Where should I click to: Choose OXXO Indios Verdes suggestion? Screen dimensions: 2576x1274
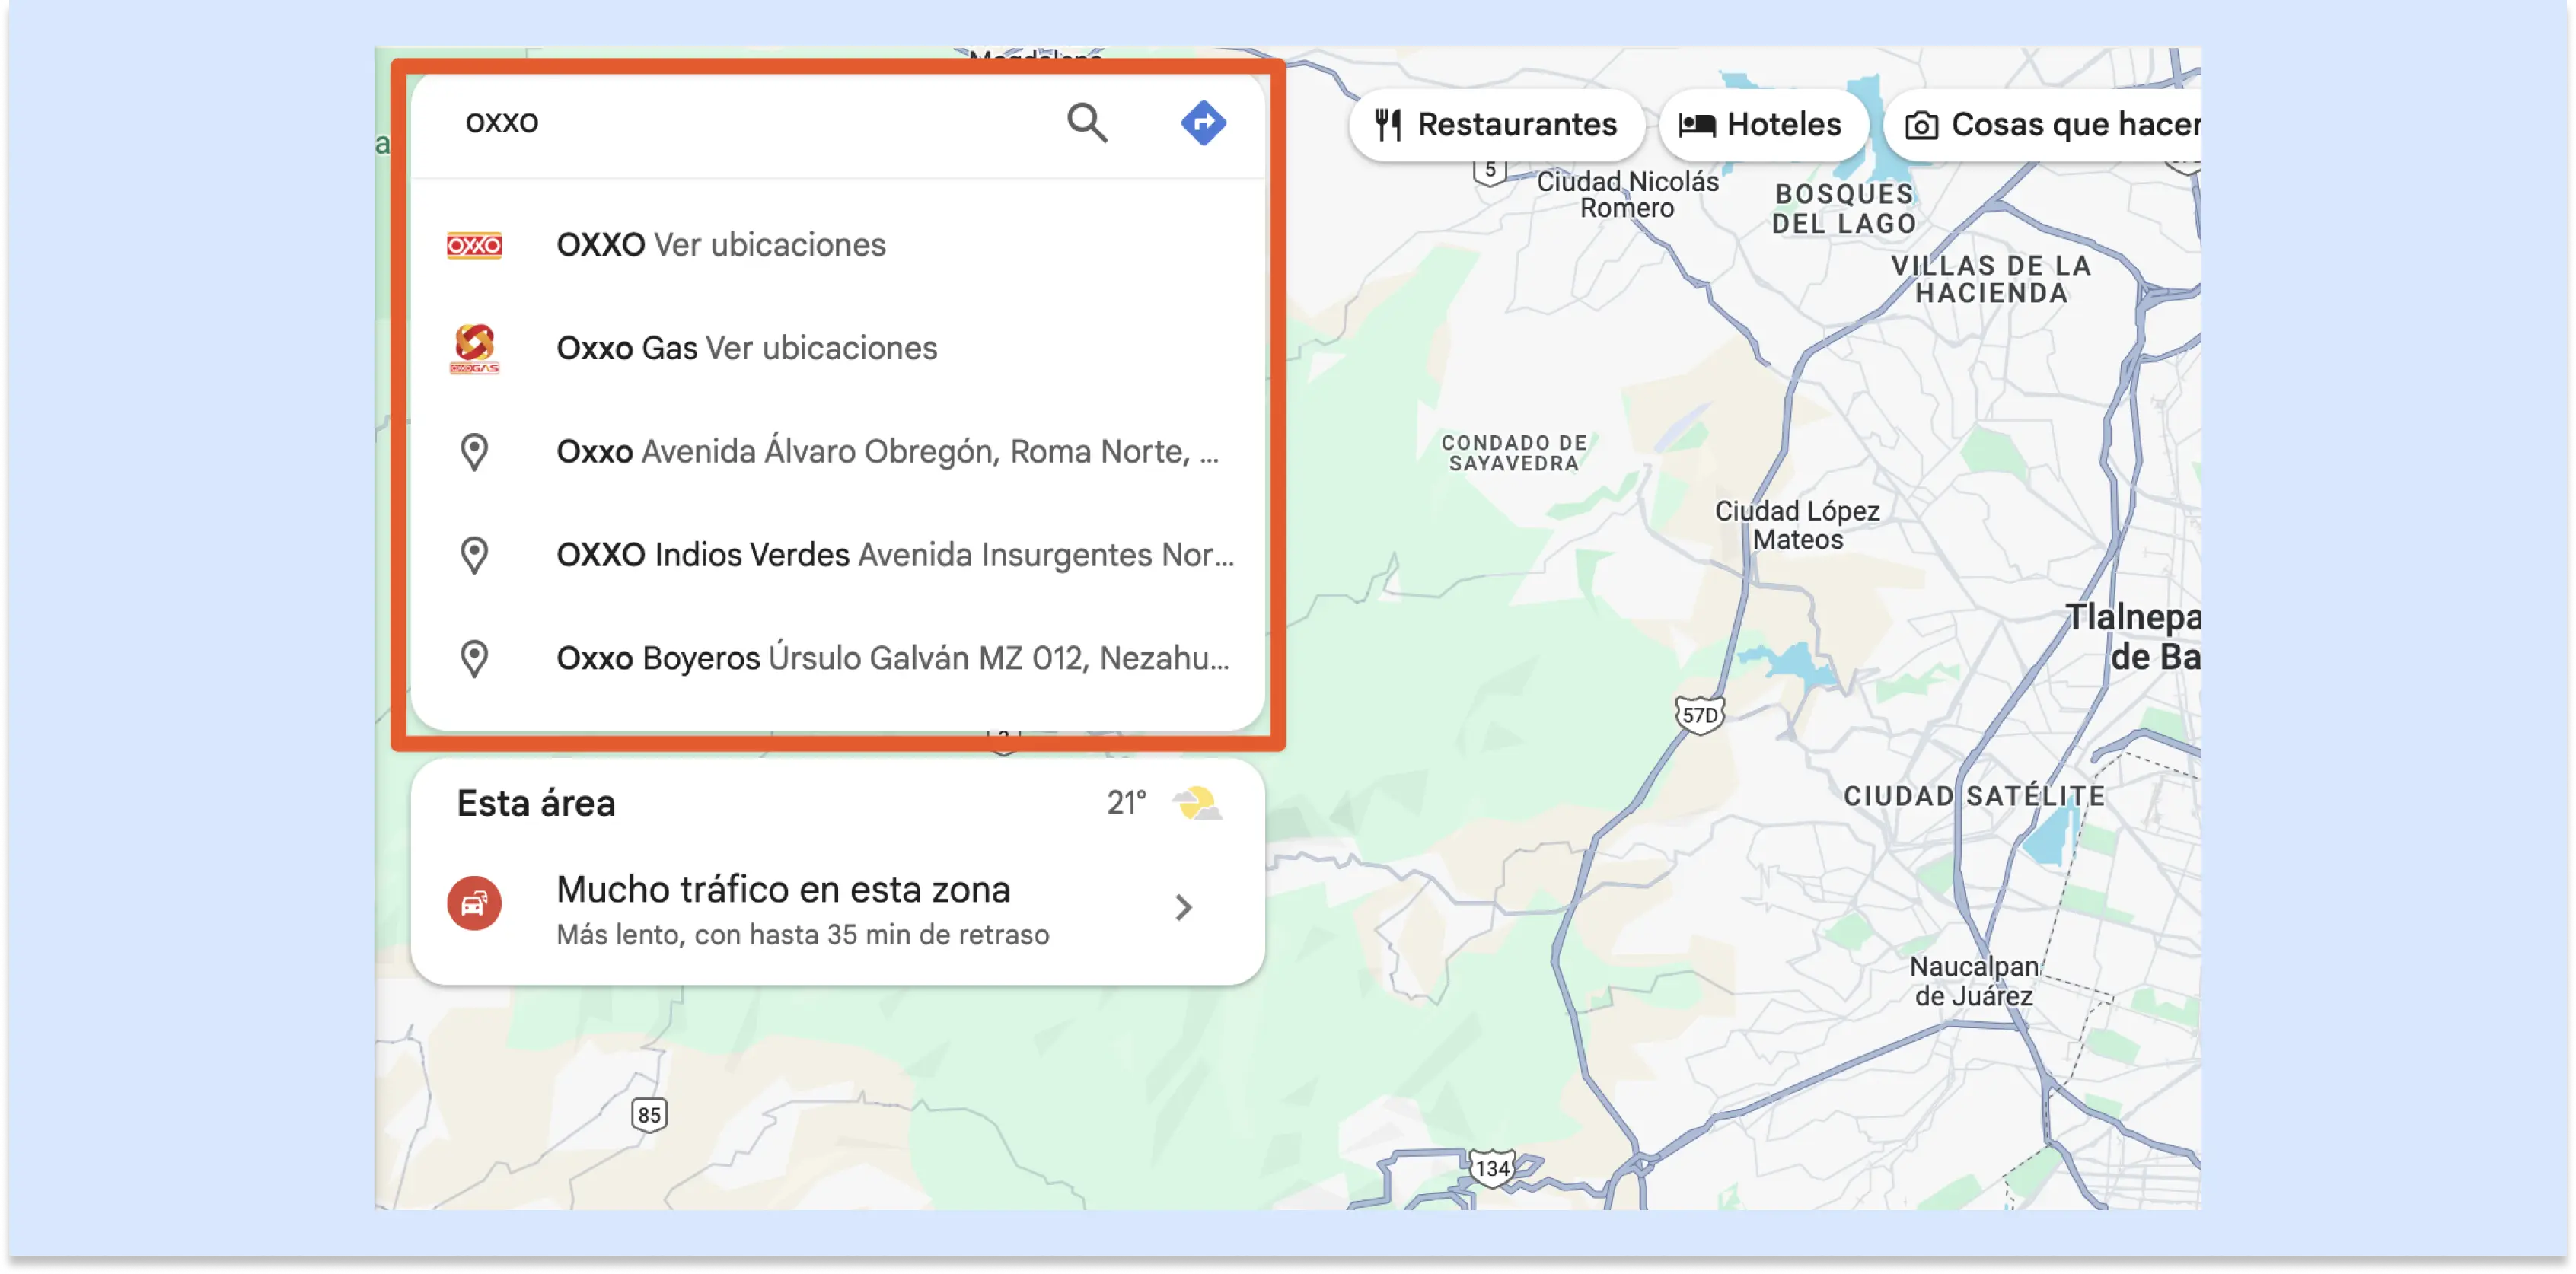pyautogui.click(x=838, y=555)
